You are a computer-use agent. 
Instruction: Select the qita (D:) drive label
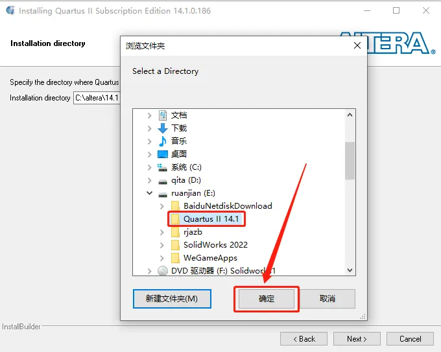pos(186,180)
